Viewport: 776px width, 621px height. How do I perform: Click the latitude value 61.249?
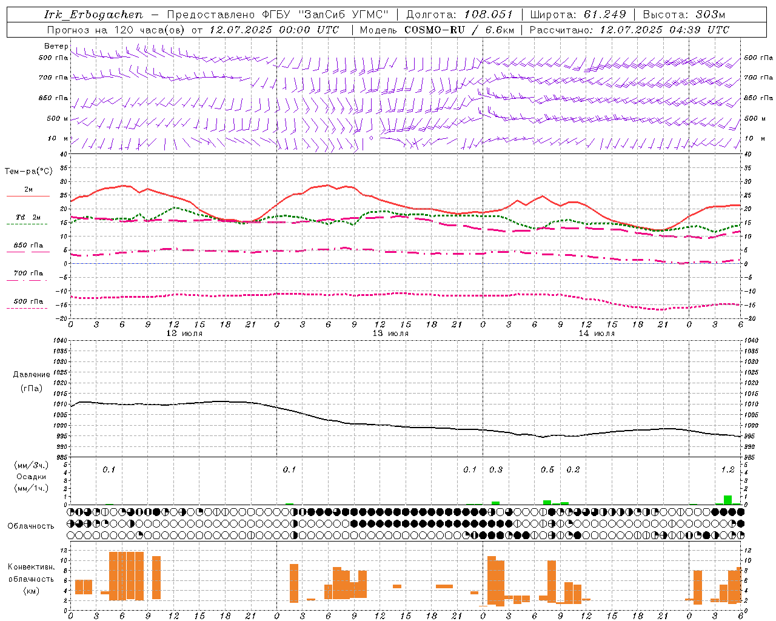click(605, 15)
